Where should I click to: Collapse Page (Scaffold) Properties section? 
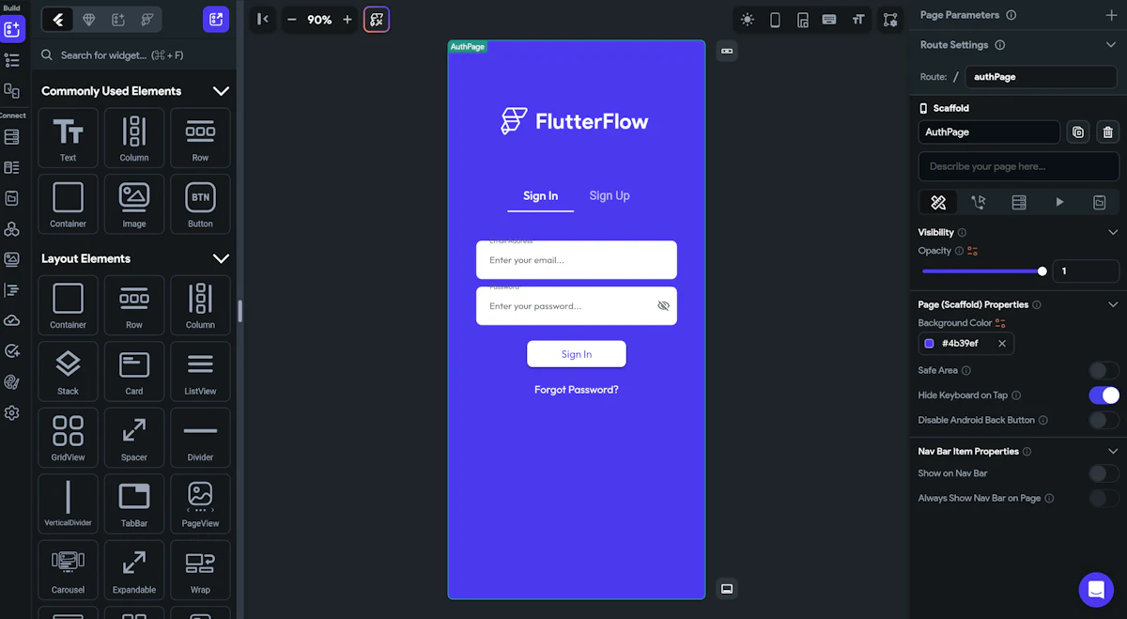coord(1113,304)
